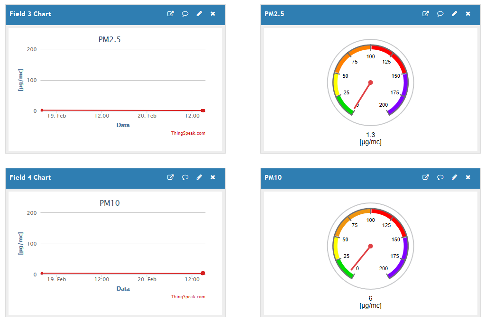The width and height of the screenshot is (485, 321).
Task: Click the PM2.5 gauge panel title
Action: (275, 14)
